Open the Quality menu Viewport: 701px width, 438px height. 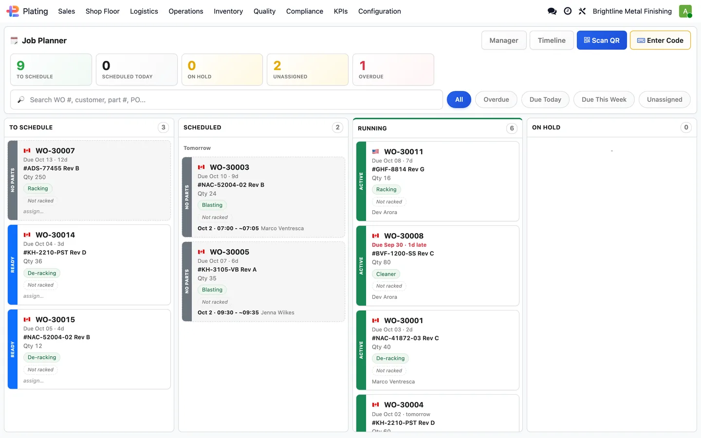(x=265, y=11)
